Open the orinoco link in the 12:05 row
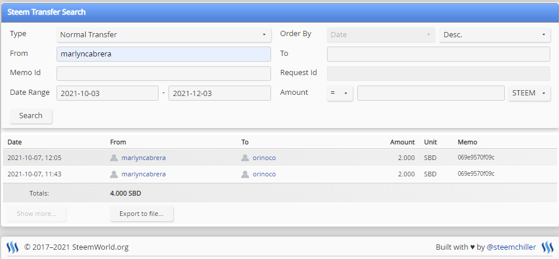 click(264, 158)
